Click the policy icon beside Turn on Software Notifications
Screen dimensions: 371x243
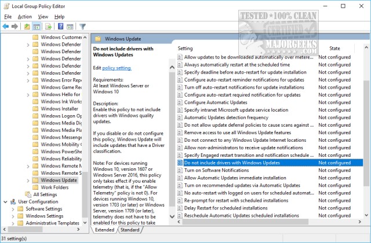(180, 170)
